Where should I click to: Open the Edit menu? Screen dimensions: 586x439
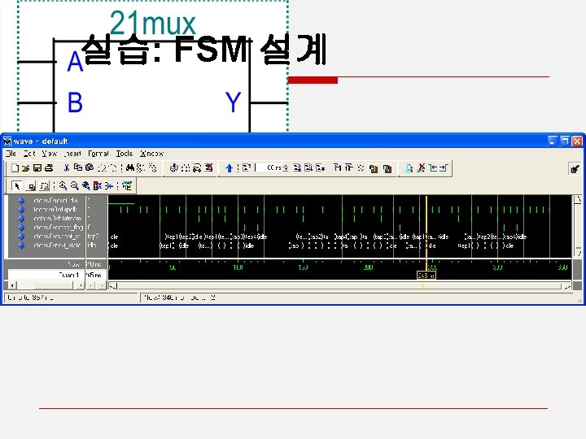pos(29,154)
